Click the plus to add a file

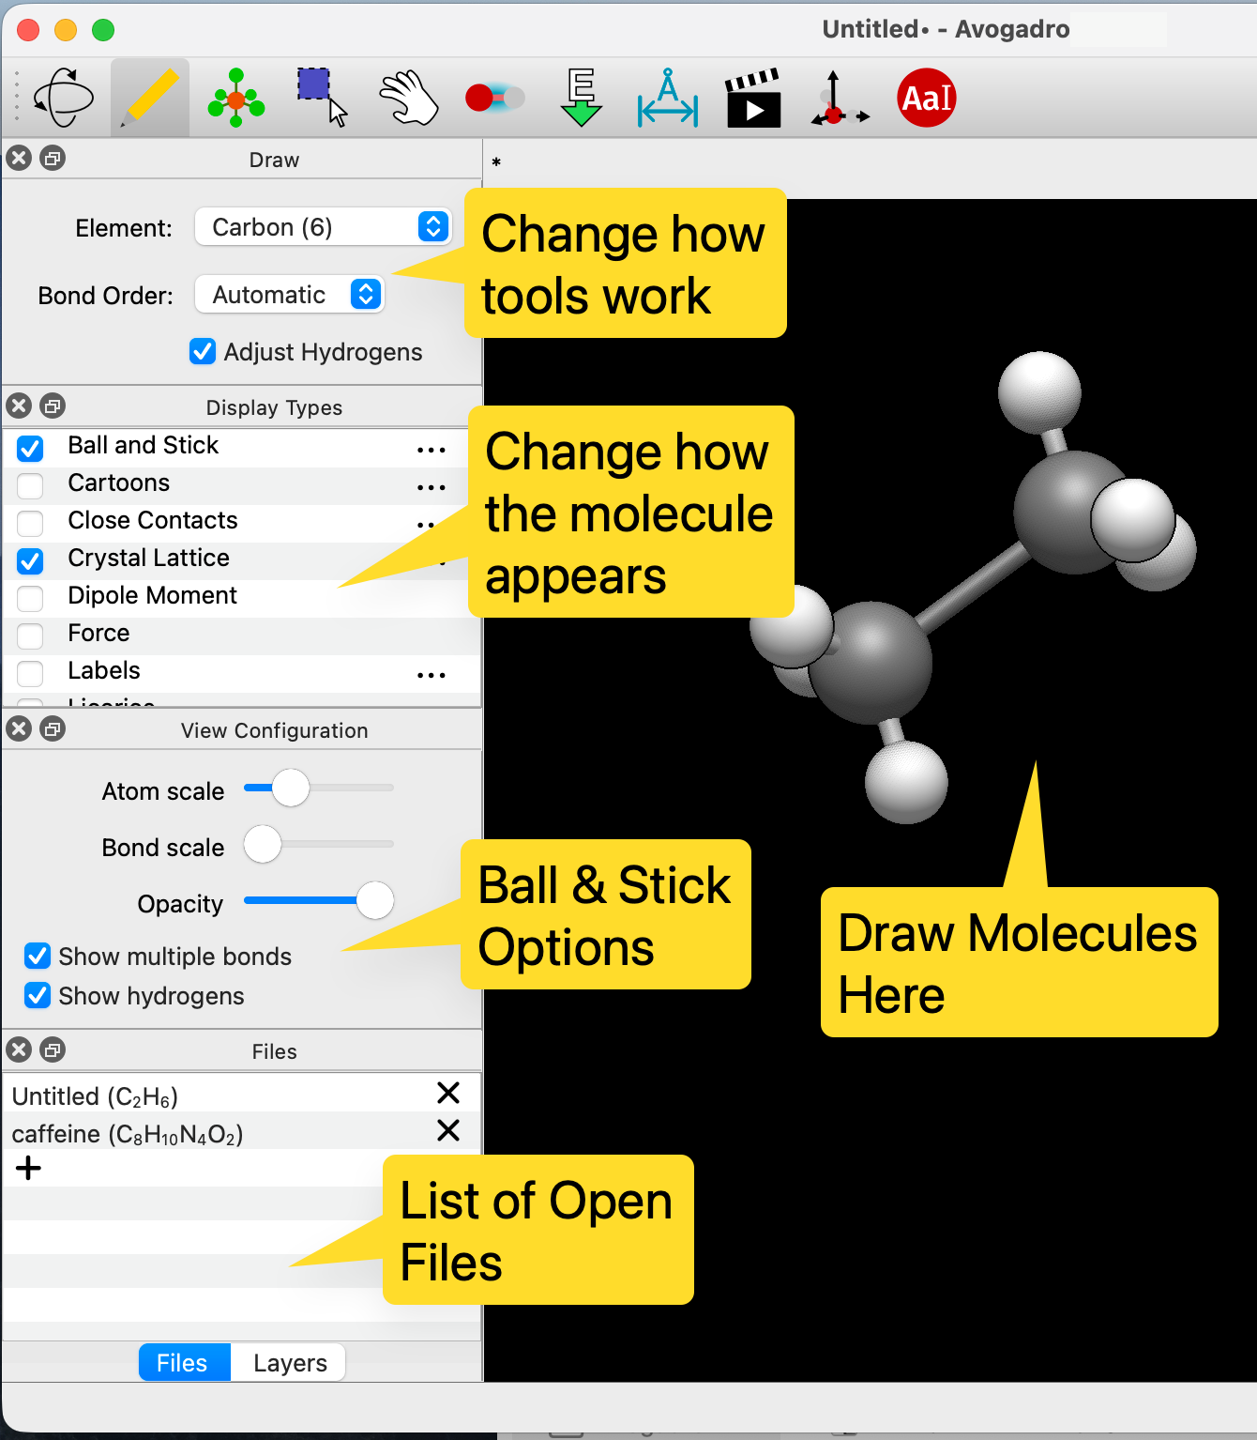(x=29, y=1168)
